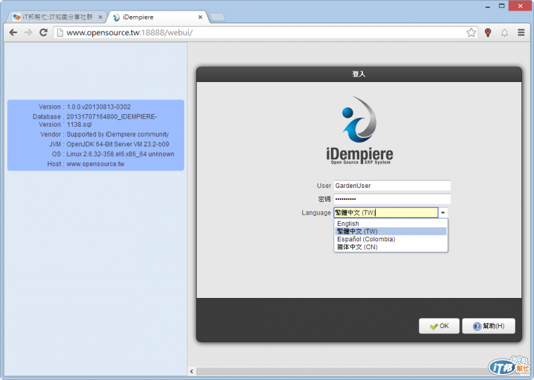Click the 密碼 password field
Viewport: 534px width, 380px height.
point(392,199)
